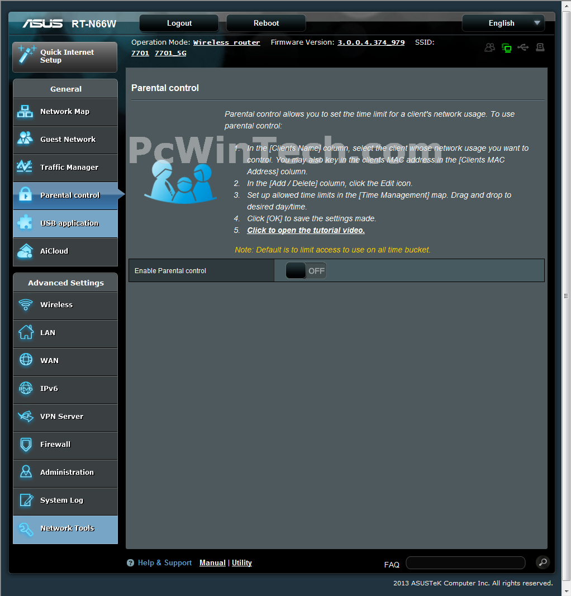Click the Guest Network people icon
This screenshot has height=596, width=571.
point(25,139)
